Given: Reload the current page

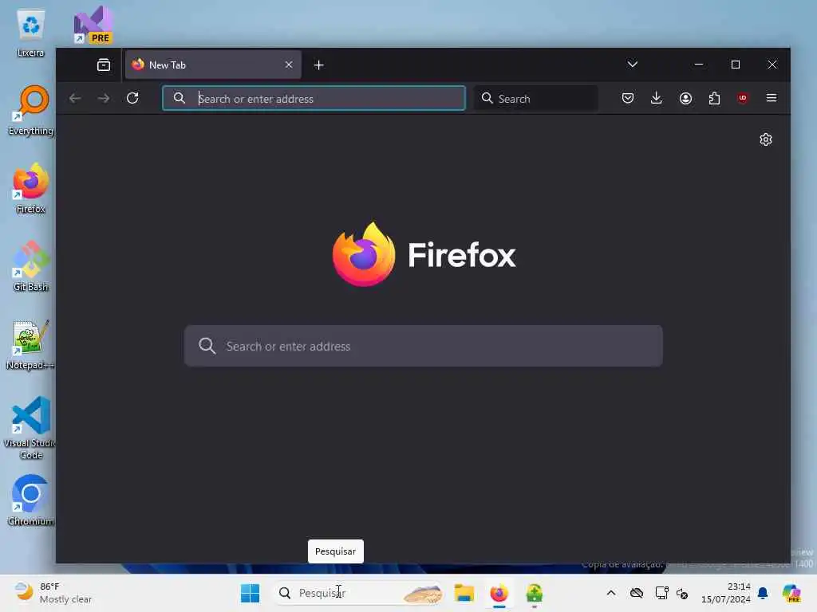Looking at the screenshot, I should (133, 98).
